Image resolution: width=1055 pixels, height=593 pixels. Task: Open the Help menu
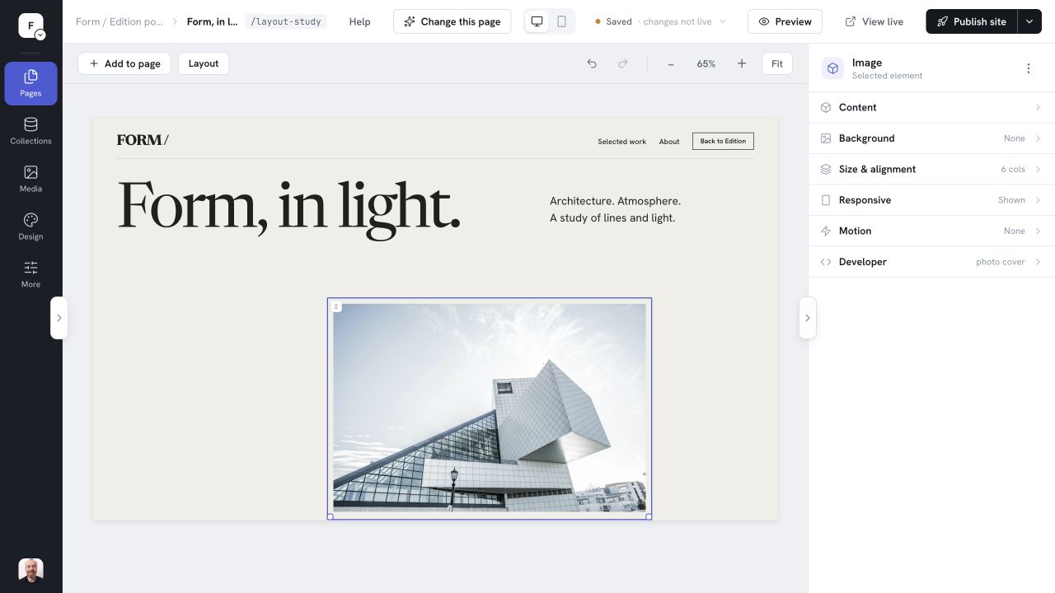click(x=359, y=21)
